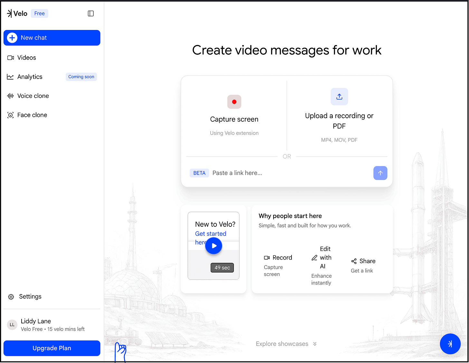Click the chart icon beside Analytics
This screenshot has height=363, width=469.
pyautogui.click(x=10, y=77)
